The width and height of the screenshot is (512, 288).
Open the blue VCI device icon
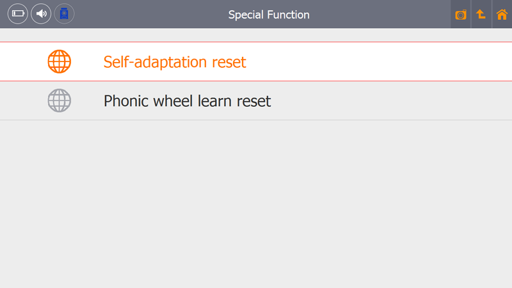point(64,13)
